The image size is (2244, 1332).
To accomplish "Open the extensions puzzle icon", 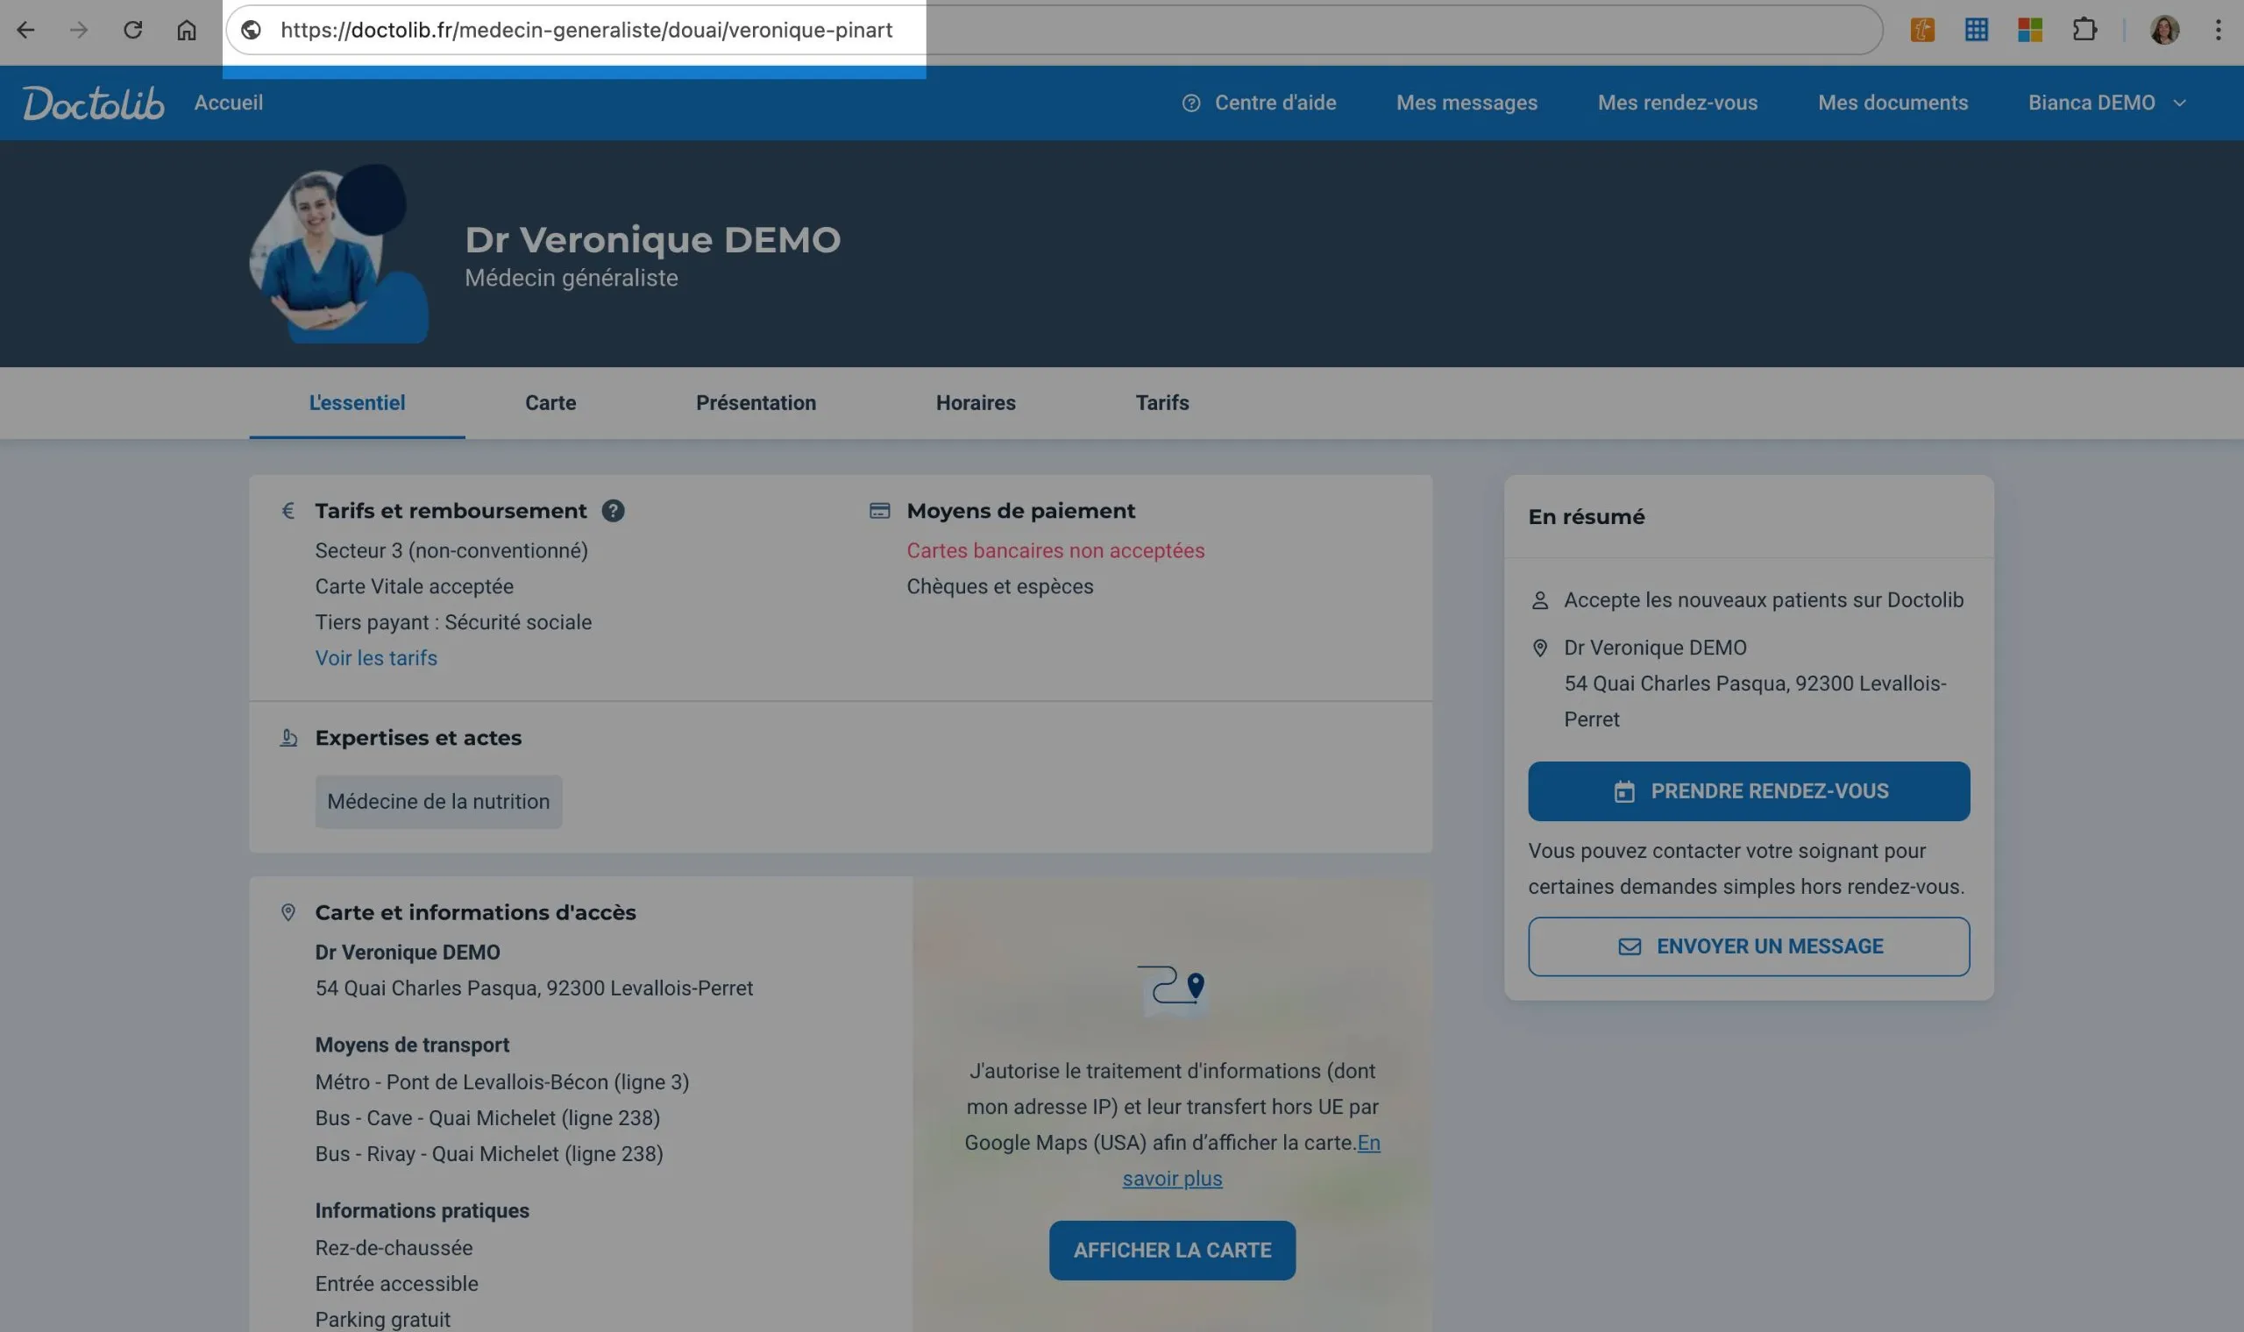I will [x=2084, y=30].
